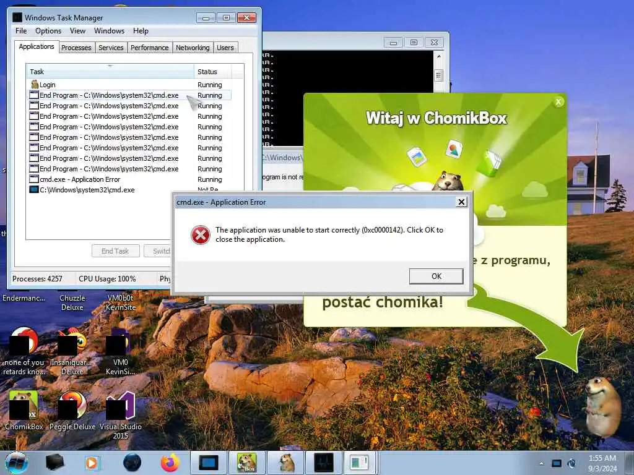The image size is (634, 475).
Task: Click the Login task icon in list
Action: pos(35,84)
